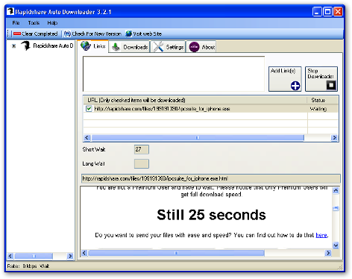Switch to the Downloads tab
This screenshot has width=352, height=279.
[130, 47]
